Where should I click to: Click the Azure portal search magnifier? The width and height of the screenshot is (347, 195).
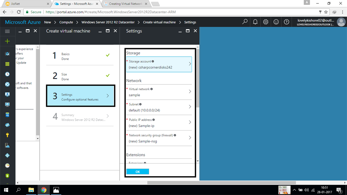pyautogui.click(x=245, y=22)
